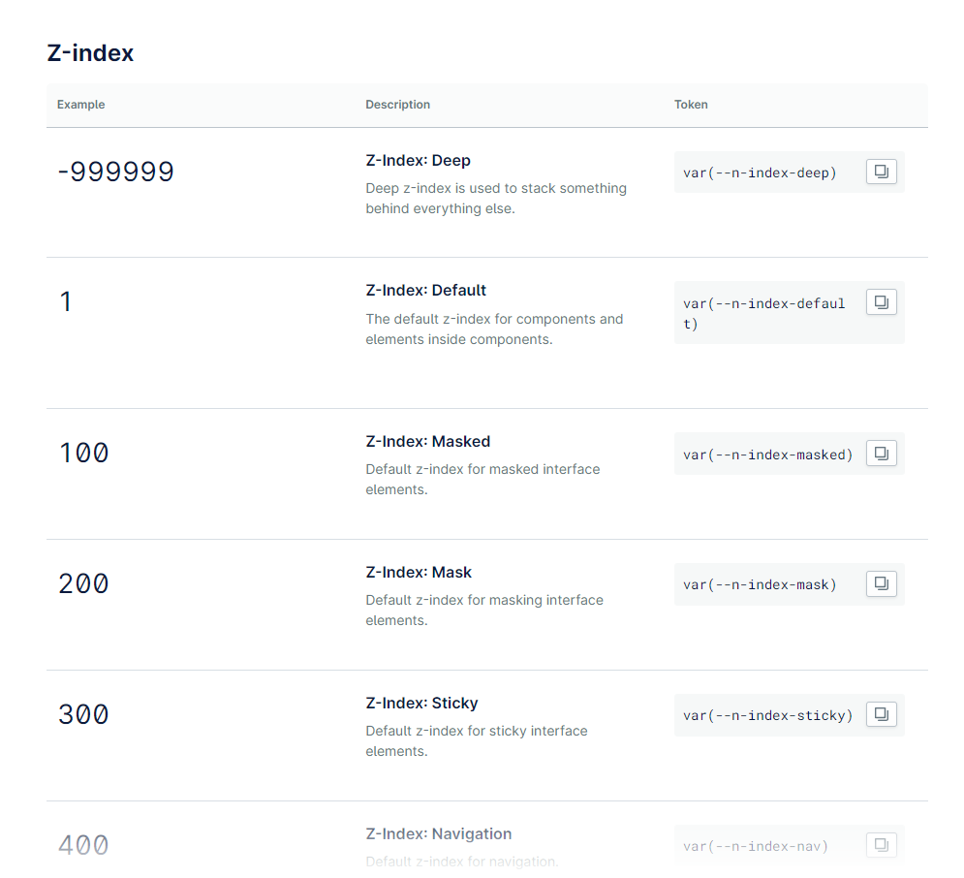The height and width of the screenshot is (878, 964).
Task: Click the Z-index section heading
Action: click(90, 53)
